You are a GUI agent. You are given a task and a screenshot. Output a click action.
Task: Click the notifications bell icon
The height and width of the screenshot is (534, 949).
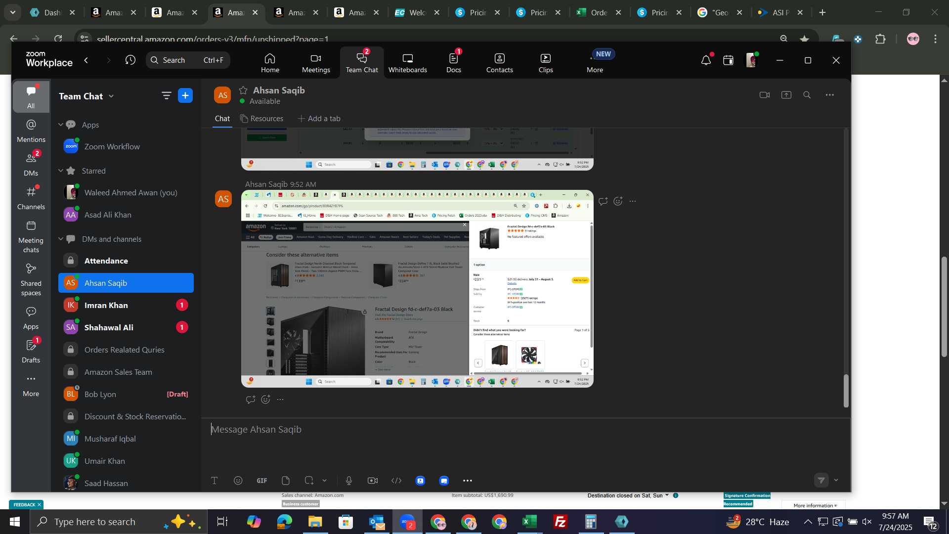point(706,60)
